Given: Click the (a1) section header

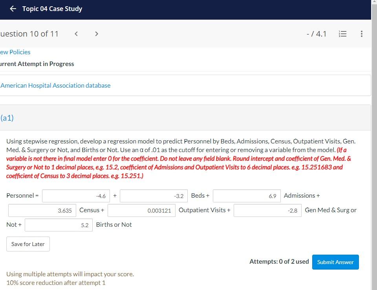Looking at the screenshot, I should [7, 117].
